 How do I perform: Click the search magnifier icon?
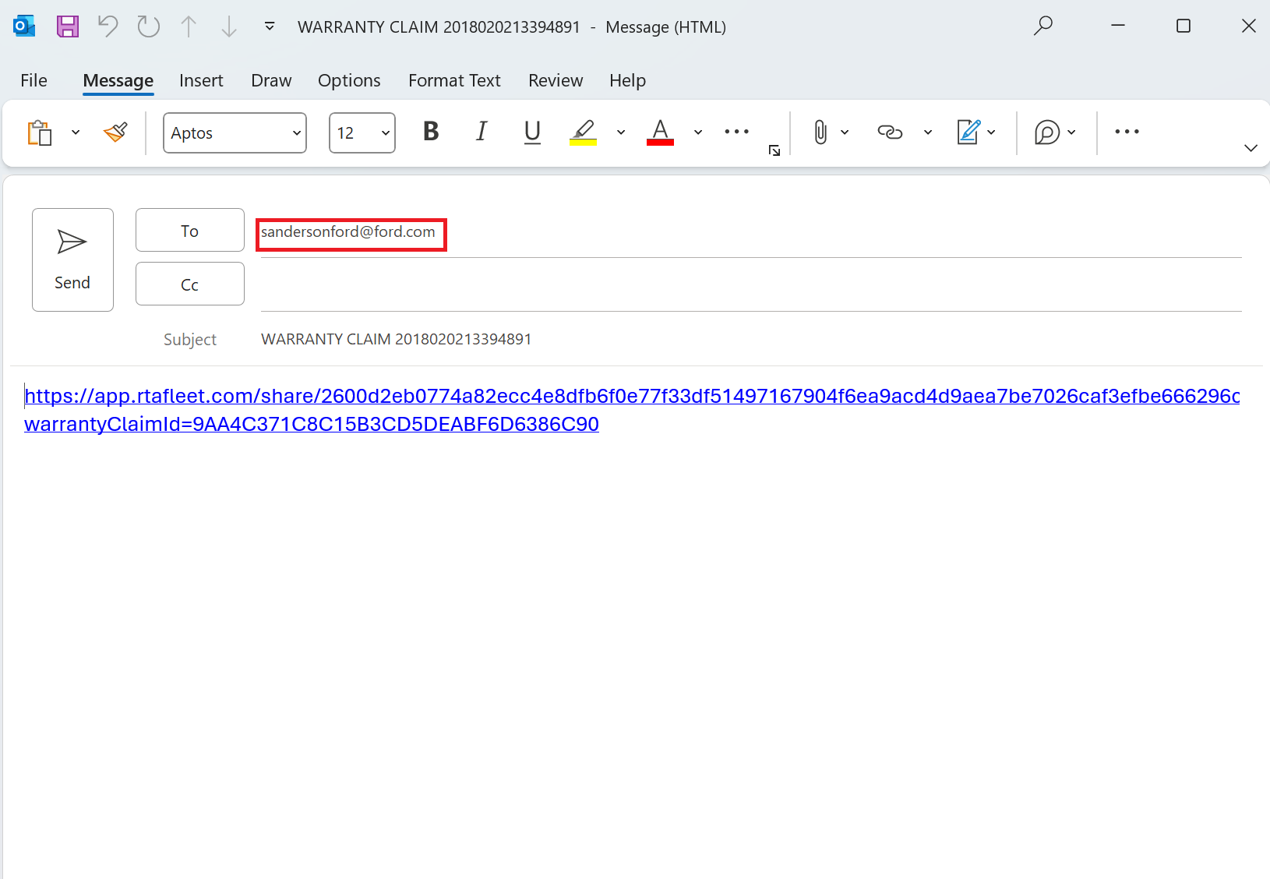click(x=1042, y=26)
